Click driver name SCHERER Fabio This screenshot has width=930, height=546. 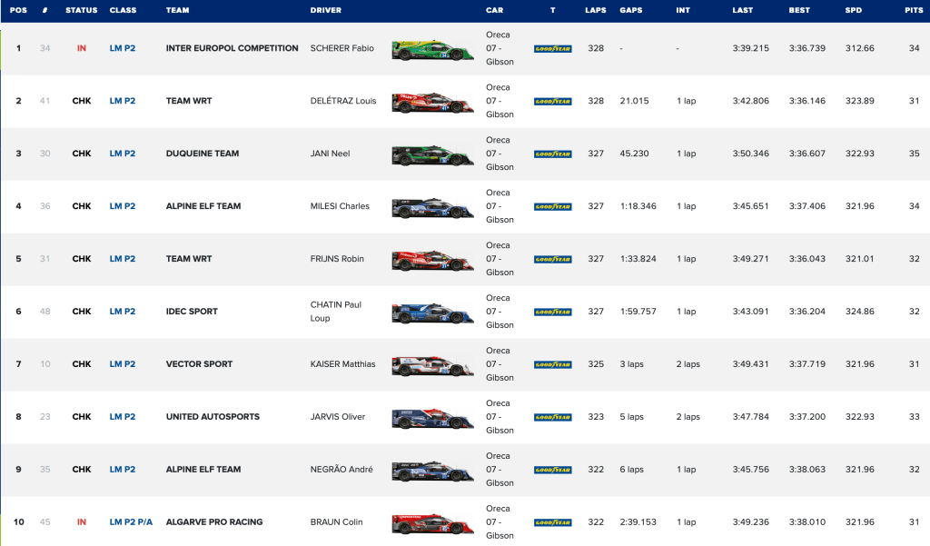click(342, 48)
